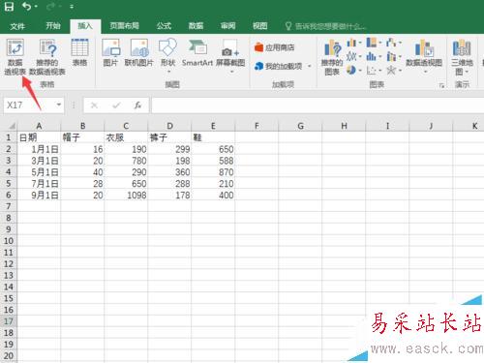
Task: Open the Quick Access Toolbar customize dropdown
Action: coord(72,7)
